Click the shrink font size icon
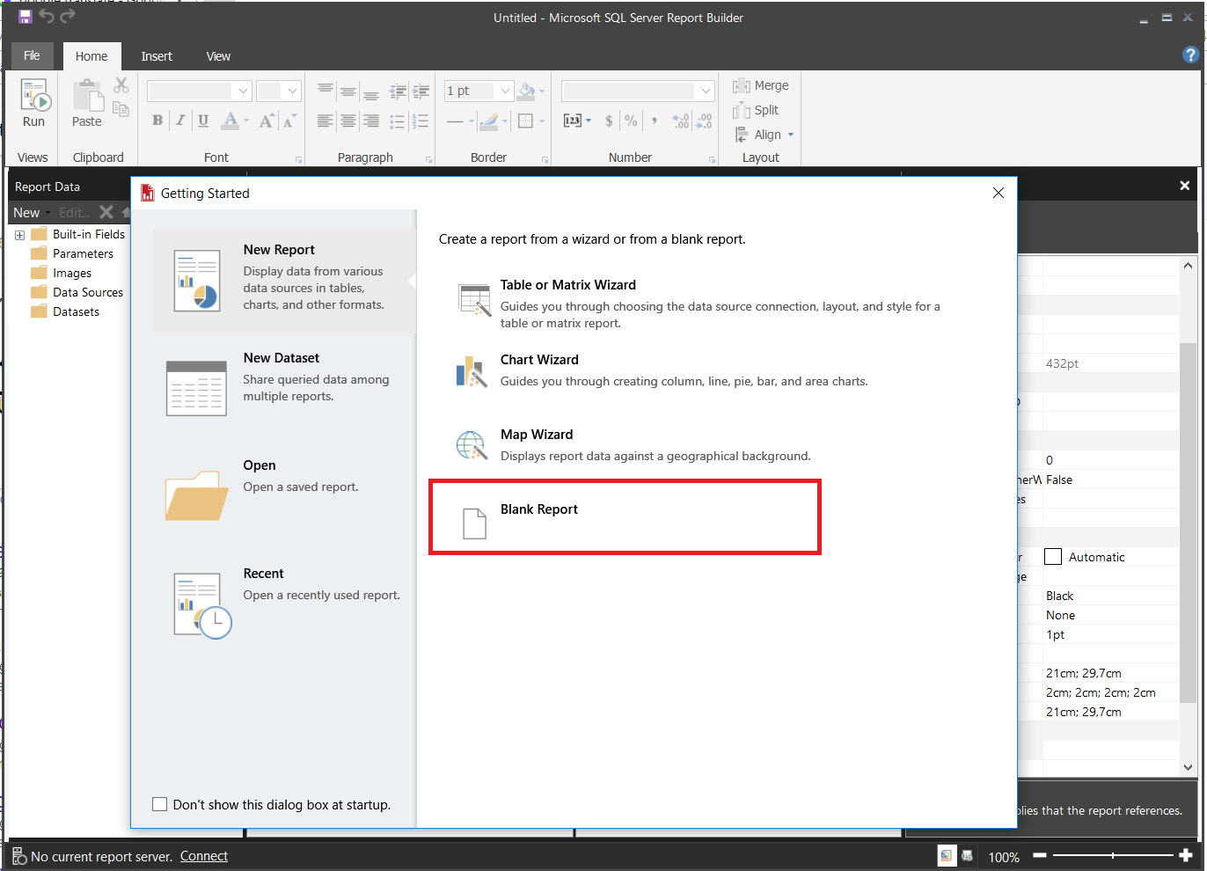1207x871 pixels. click(289, 121)
